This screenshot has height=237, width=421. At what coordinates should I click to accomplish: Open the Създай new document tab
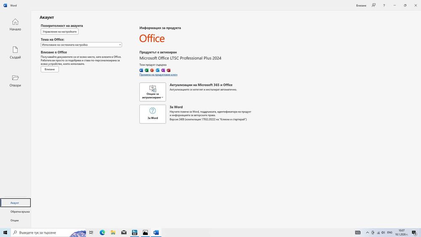click(15, 53)
